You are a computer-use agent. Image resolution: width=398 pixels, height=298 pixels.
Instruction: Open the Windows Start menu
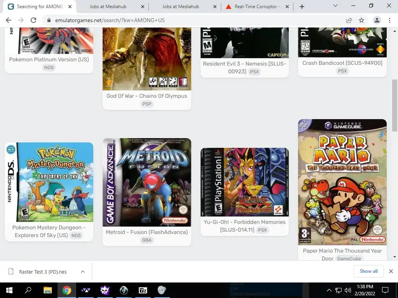coord(9,290)
